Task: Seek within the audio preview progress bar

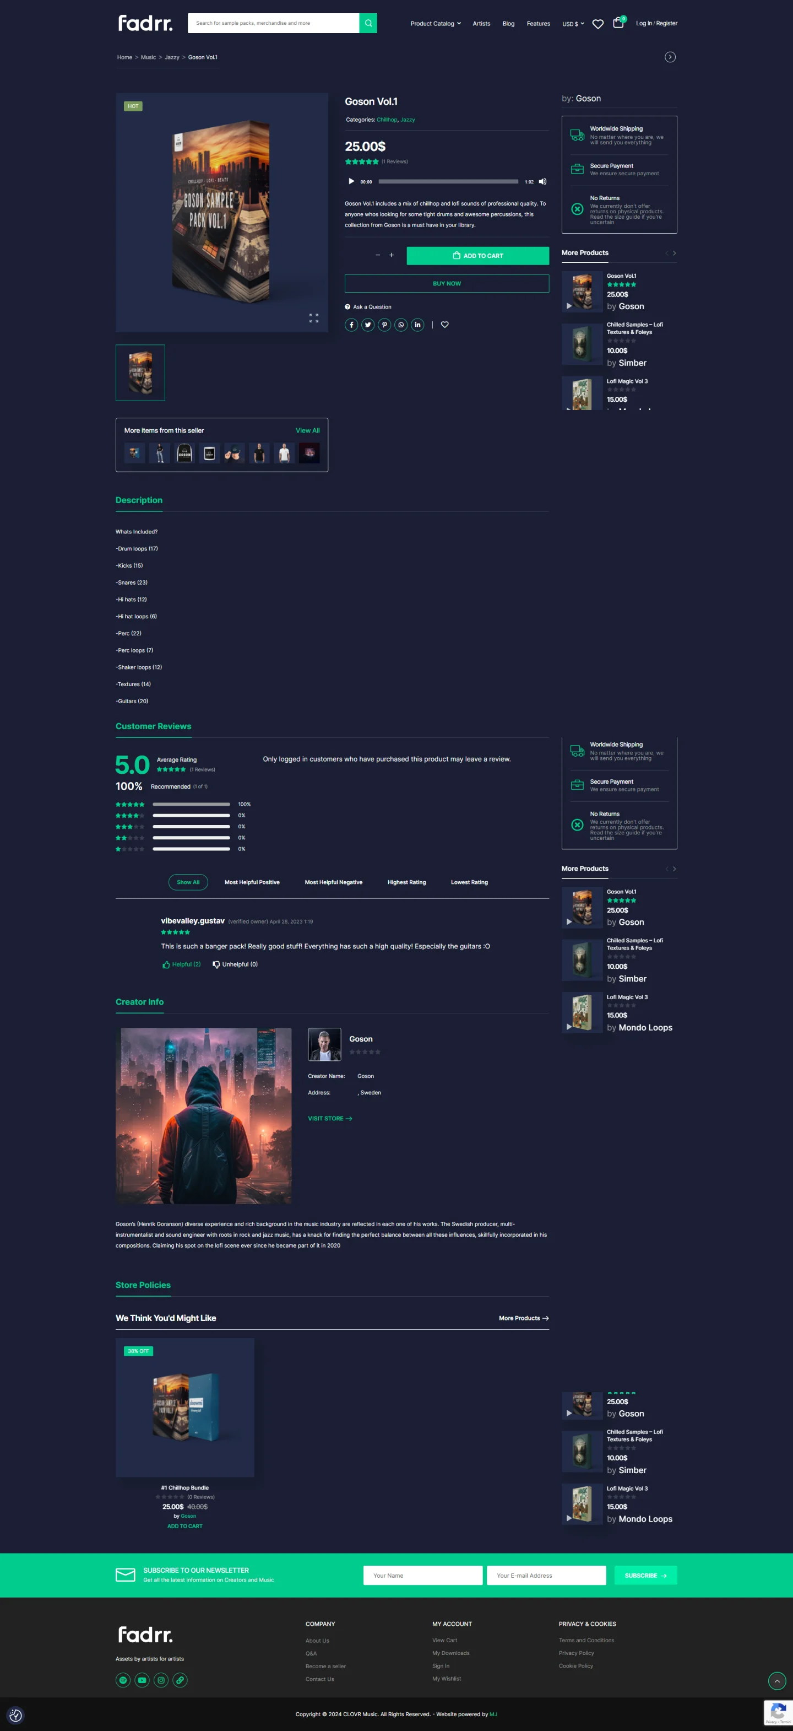Action: [x=448, y=181]
